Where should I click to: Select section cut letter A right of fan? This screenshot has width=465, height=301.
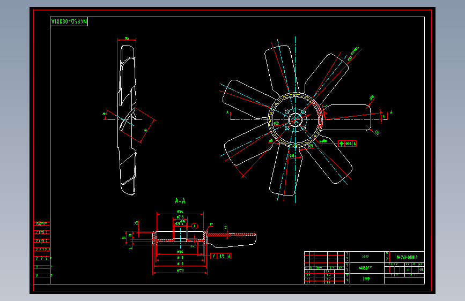click(391, 112)
